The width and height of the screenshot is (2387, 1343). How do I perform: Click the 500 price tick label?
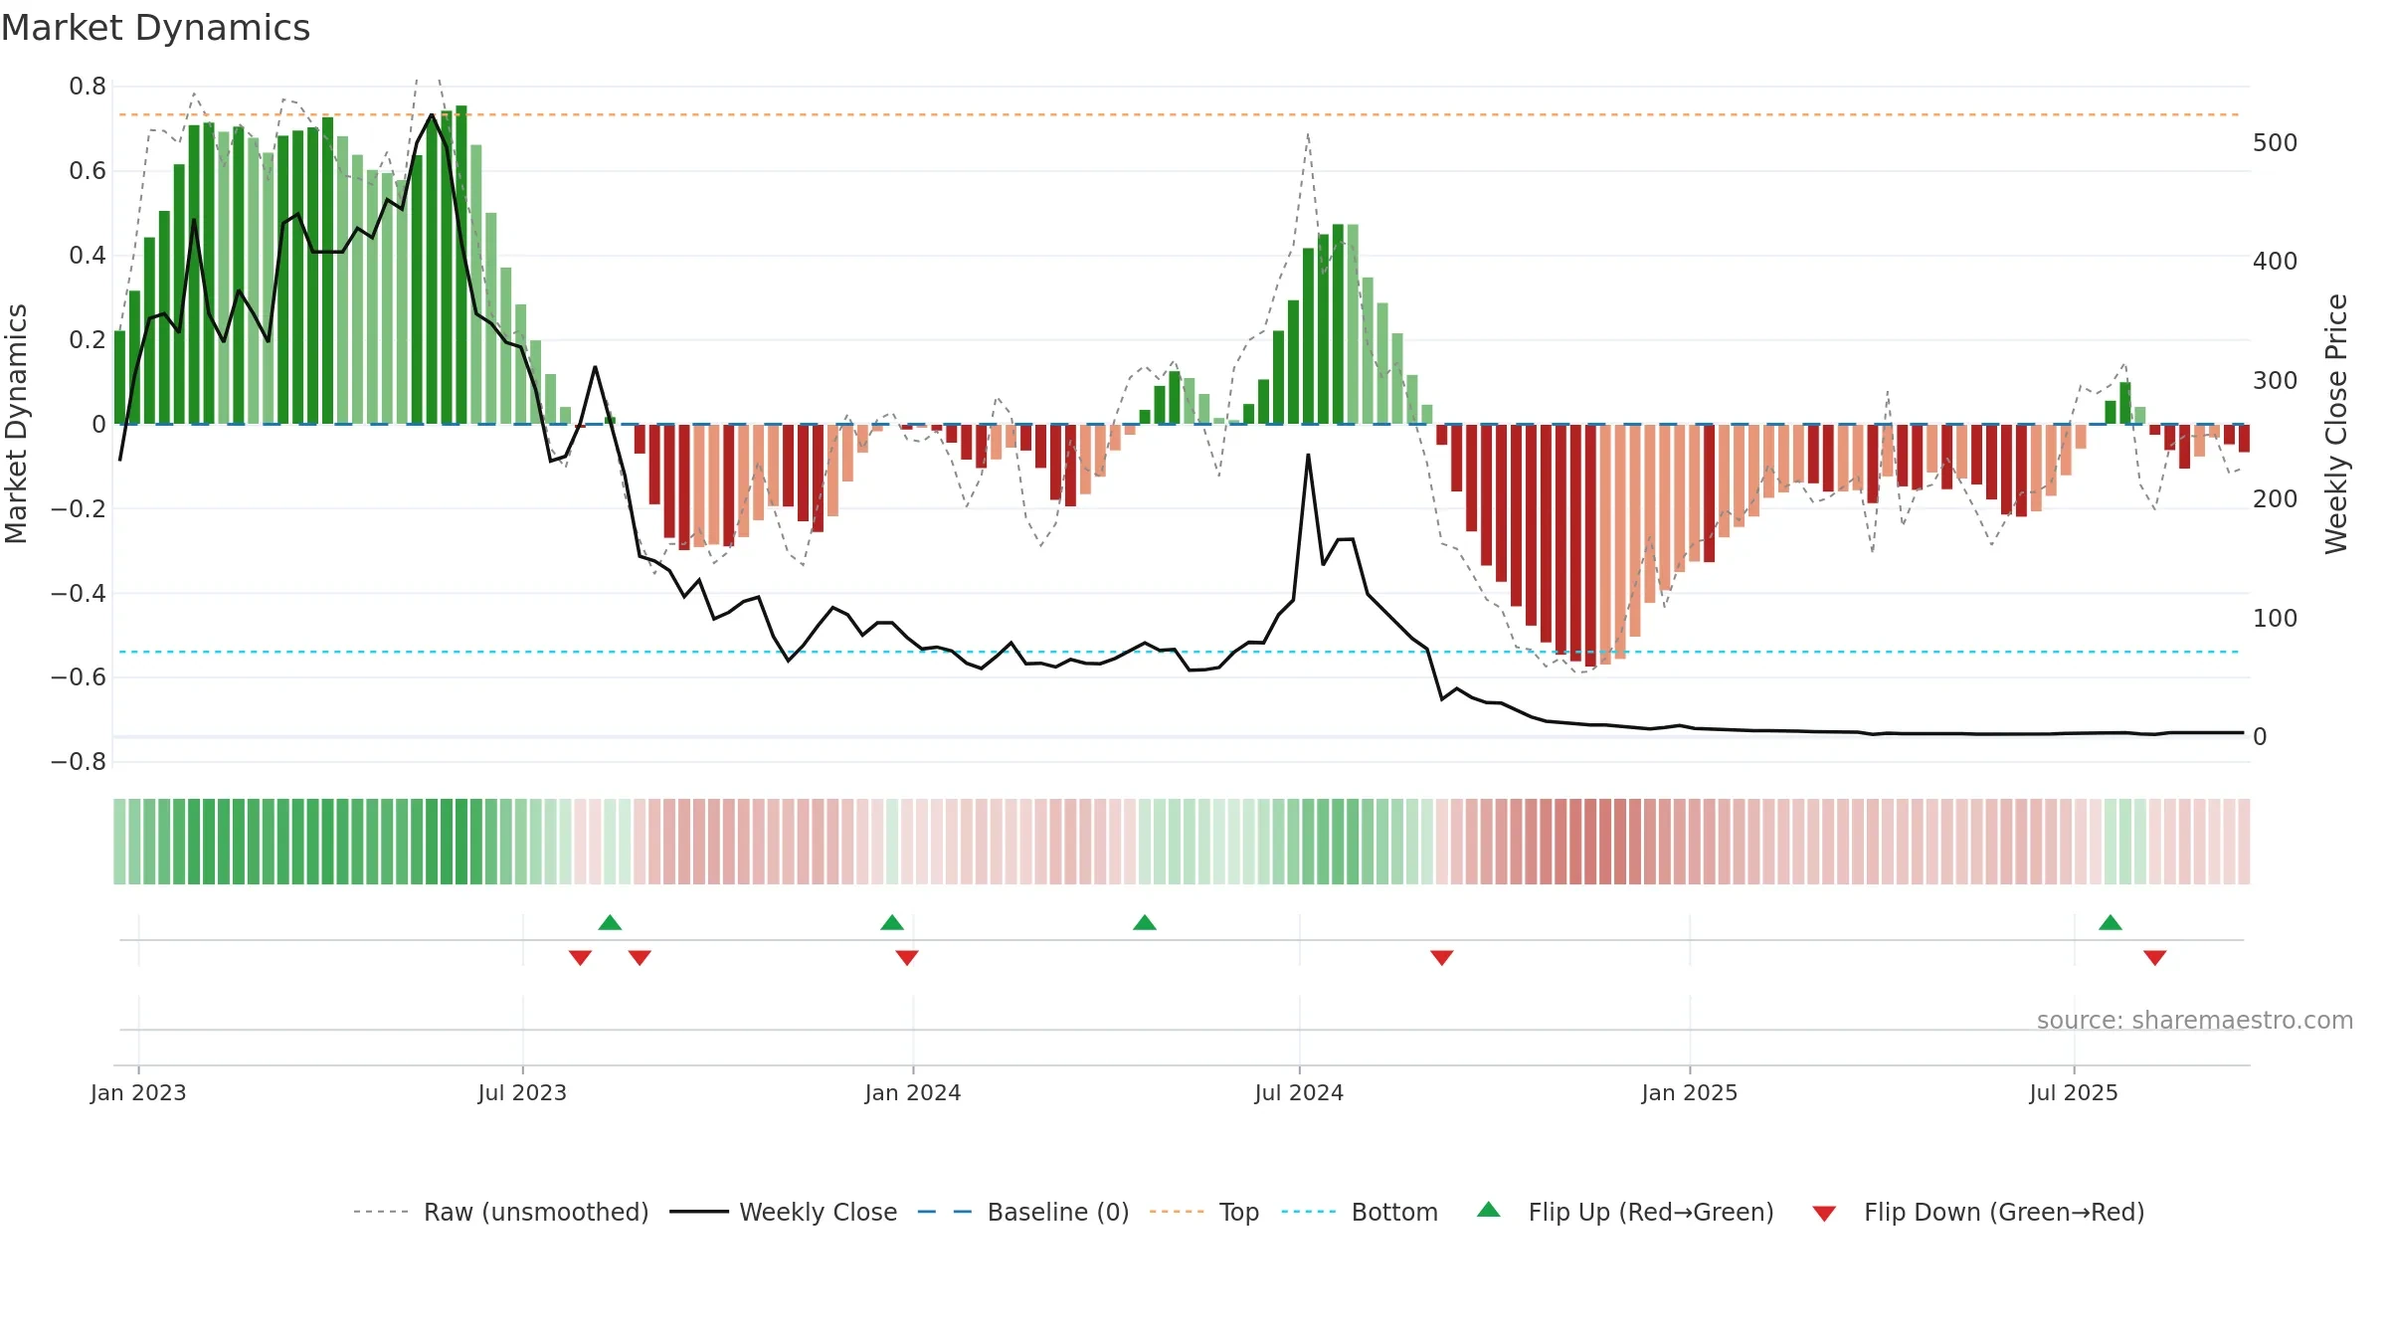[2276, 142]
